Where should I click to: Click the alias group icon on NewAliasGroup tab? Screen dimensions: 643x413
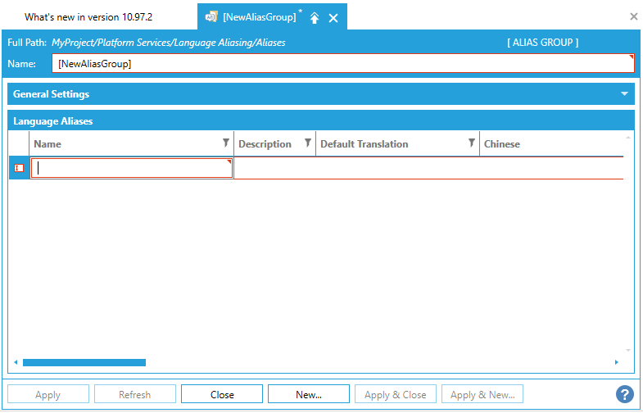(x=211, y=17)
